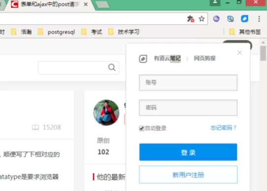Screen dimensions: 267x191
Task: Click the 忘记密码？ link
Action: pyautogui.click(x=224, y=127)
